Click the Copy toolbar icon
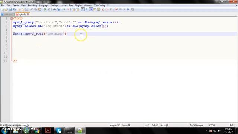 tap(36, 9)
